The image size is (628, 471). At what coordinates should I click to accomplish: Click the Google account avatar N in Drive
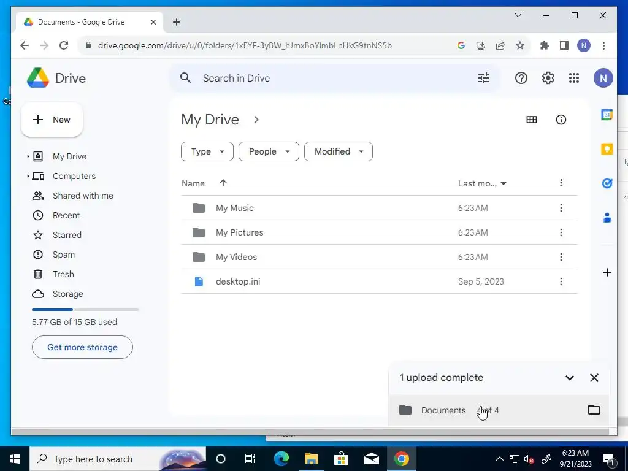(x=603, y=78)
